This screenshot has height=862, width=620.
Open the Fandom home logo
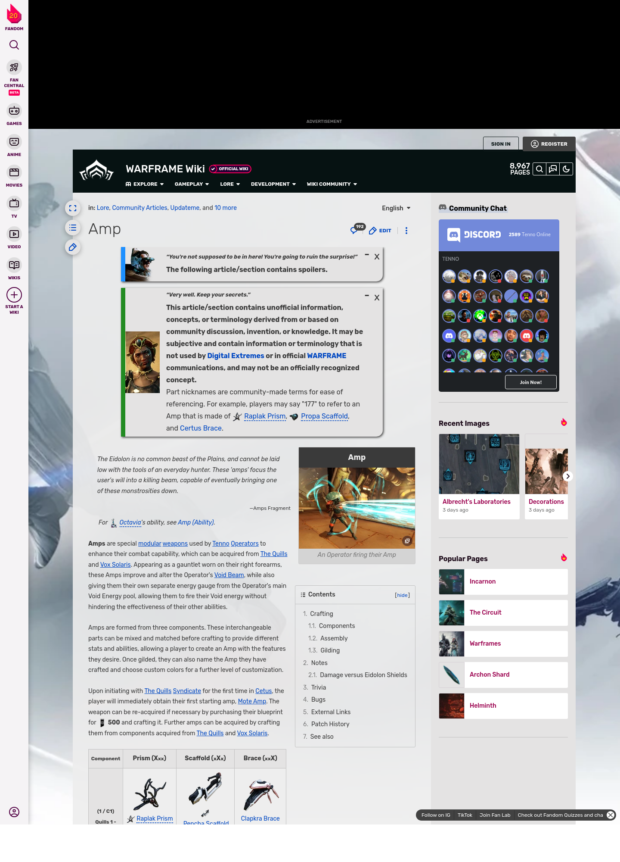[x=14, y=17]
